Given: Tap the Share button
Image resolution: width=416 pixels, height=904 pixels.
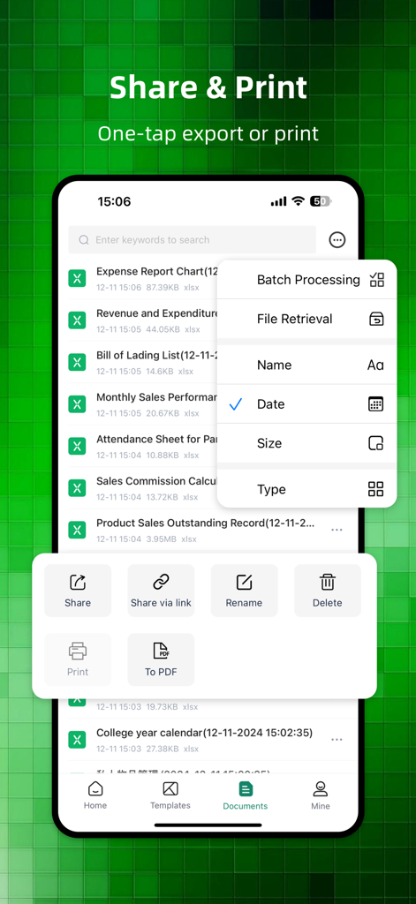Looking at the screenshot, I should click(78, 591).
